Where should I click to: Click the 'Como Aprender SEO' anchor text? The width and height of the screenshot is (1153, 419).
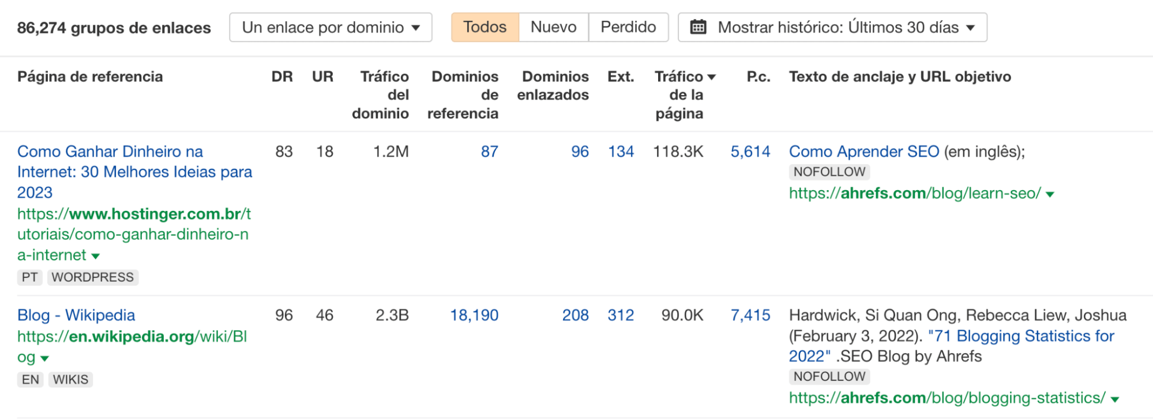point(862,152)
